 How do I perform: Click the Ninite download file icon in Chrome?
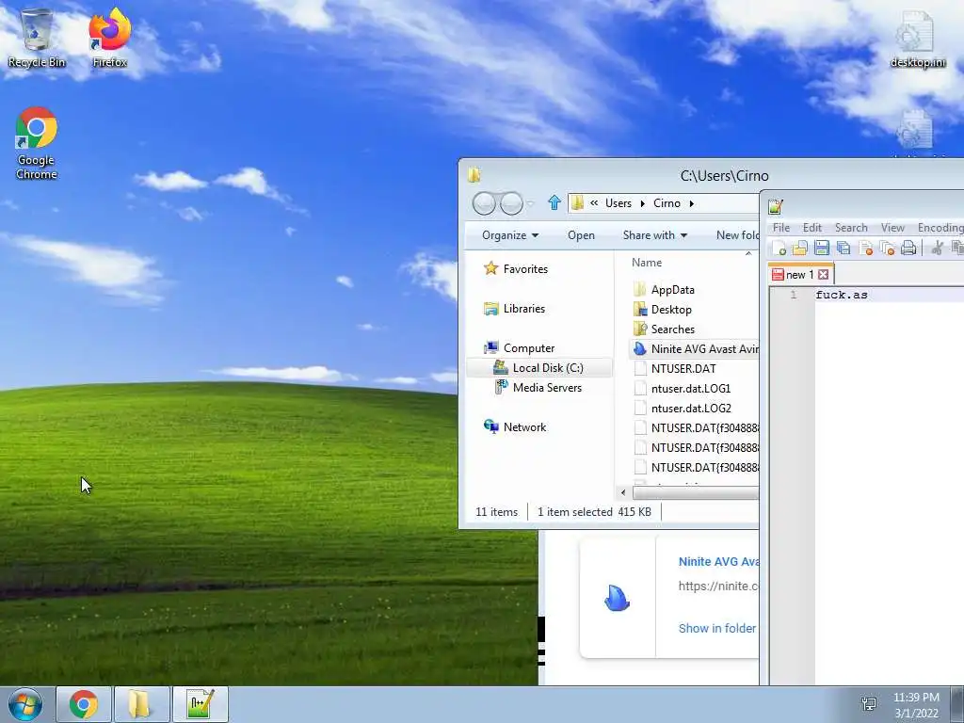point(617,598)
